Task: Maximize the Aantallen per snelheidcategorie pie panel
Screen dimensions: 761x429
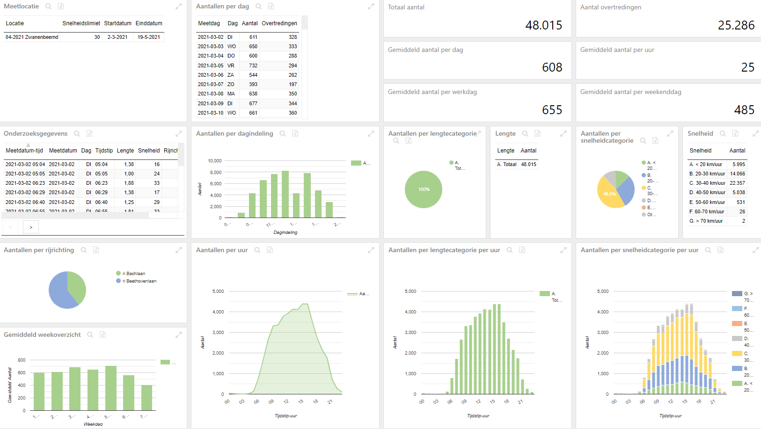Action: coord(670,134)
